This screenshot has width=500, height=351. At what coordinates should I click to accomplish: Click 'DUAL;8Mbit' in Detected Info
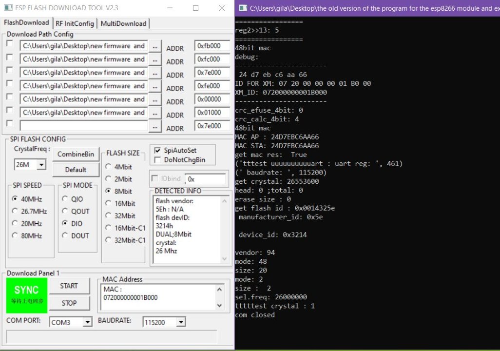[173, 234]
